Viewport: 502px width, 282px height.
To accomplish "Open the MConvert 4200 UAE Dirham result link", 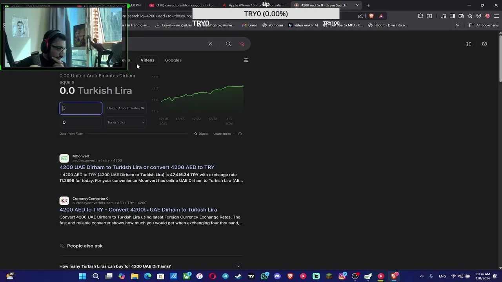I will click(x=137, y=167).
